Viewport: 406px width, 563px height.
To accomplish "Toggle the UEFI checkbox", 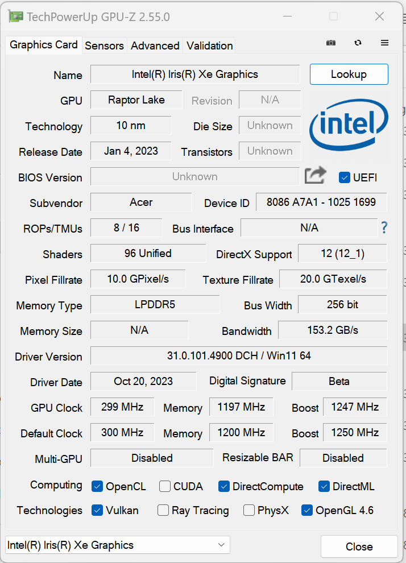I will tap(344, 177).
